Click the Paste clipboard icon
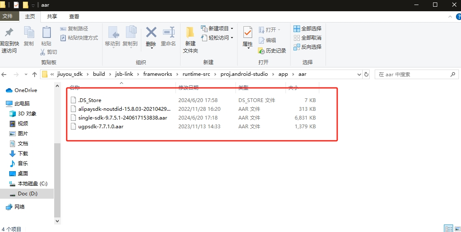The image size is (461, 232). 46,33
